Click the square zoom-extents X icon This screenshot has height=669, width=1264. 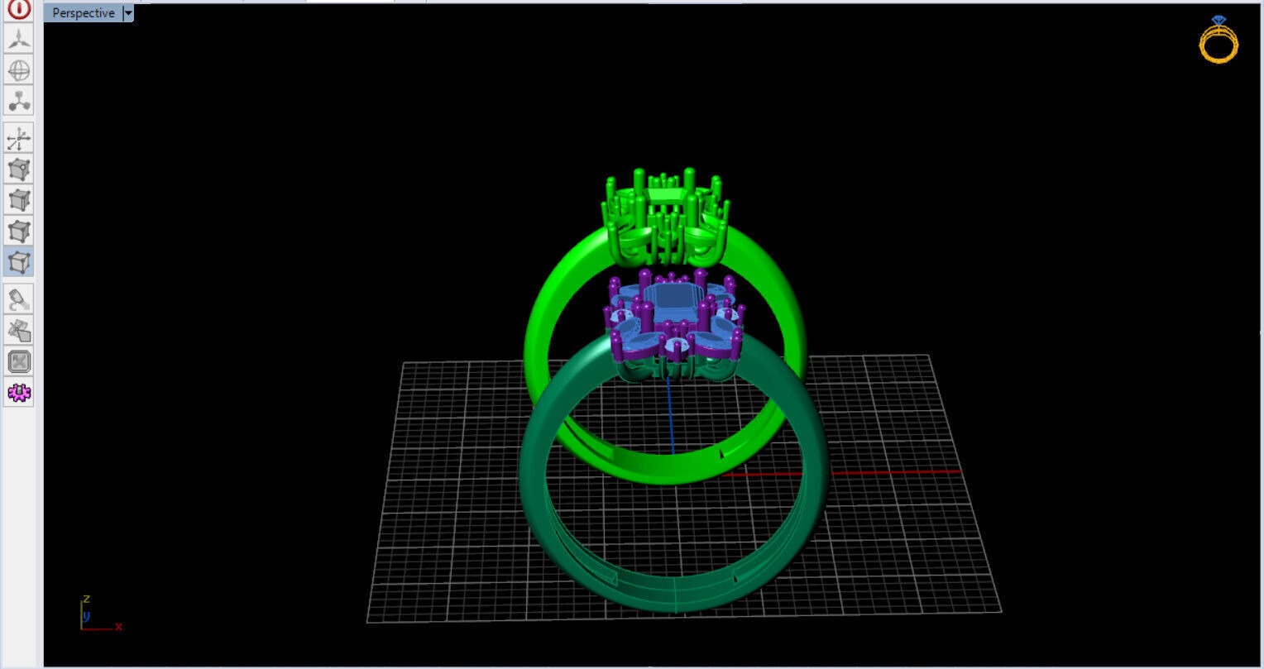coord(19,361)
